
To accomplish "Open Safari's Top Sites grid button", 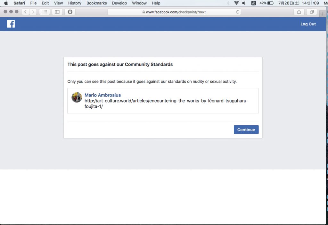I will click(x=45, y=12).
